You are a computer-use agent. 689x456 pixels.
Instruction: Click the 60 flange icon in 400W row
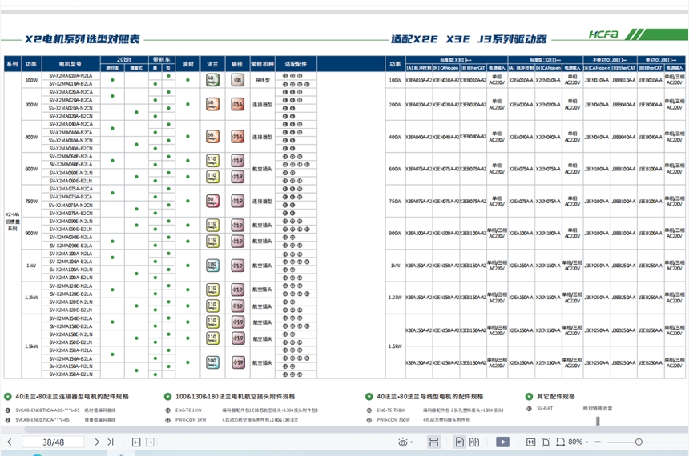(212, 137)
